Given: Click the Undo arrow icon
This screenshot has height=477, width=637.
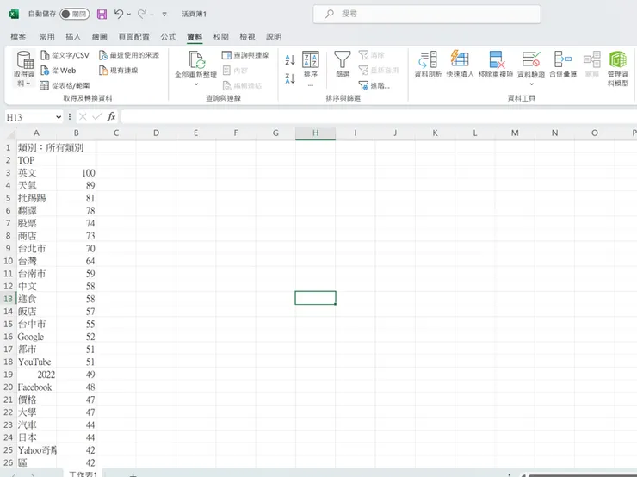Looking at the screenshot, I should click(119, 15).
